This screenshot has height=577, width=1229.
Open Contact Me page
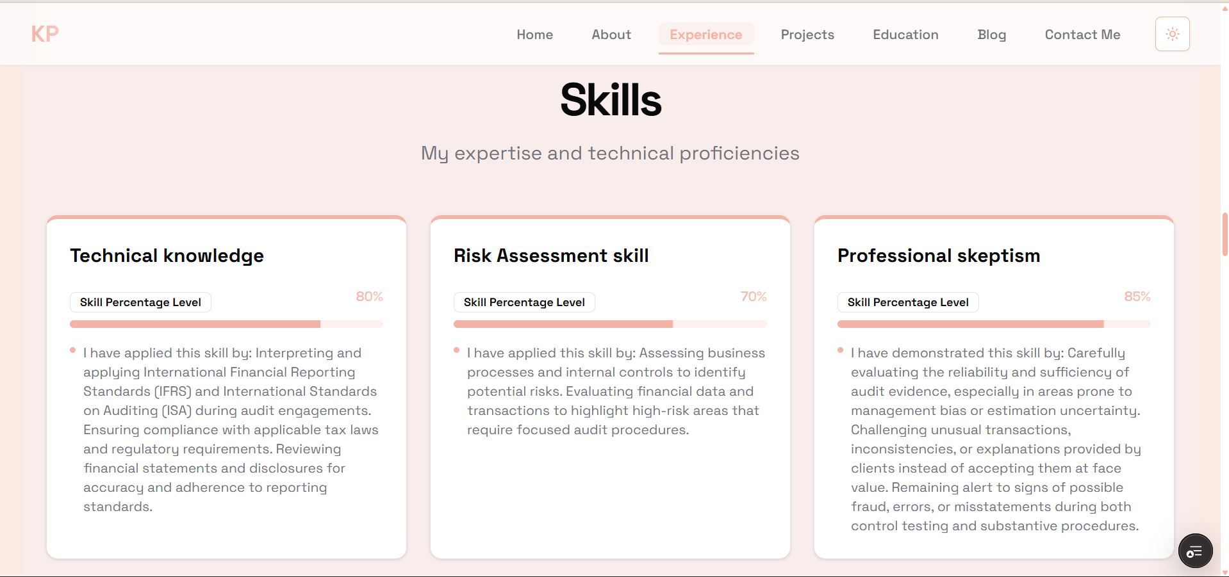coord(1082,35)
